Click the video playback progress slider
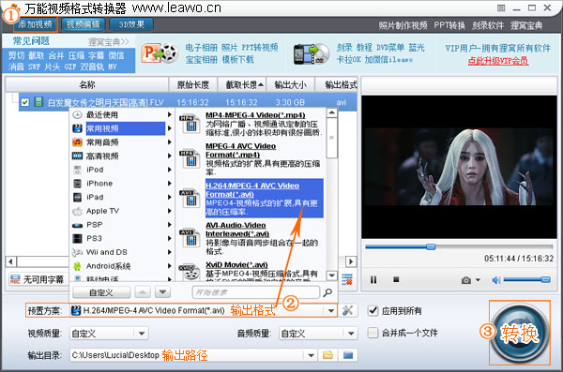The height and width of the screenshot is (372, 563). tap(459, 246)
